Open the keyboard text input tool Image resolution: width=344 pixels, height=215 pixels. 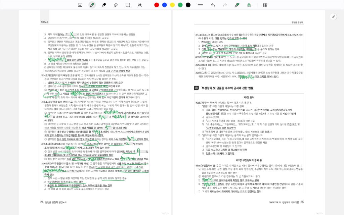click(x=80, y=5)
